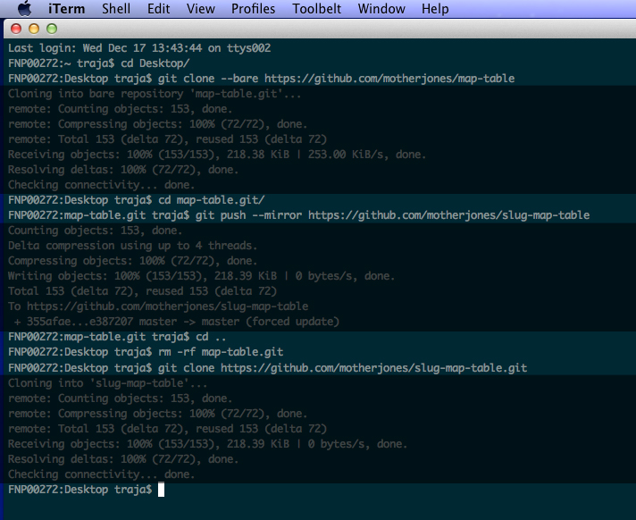Open the View menu

click(x=200, y=9)
